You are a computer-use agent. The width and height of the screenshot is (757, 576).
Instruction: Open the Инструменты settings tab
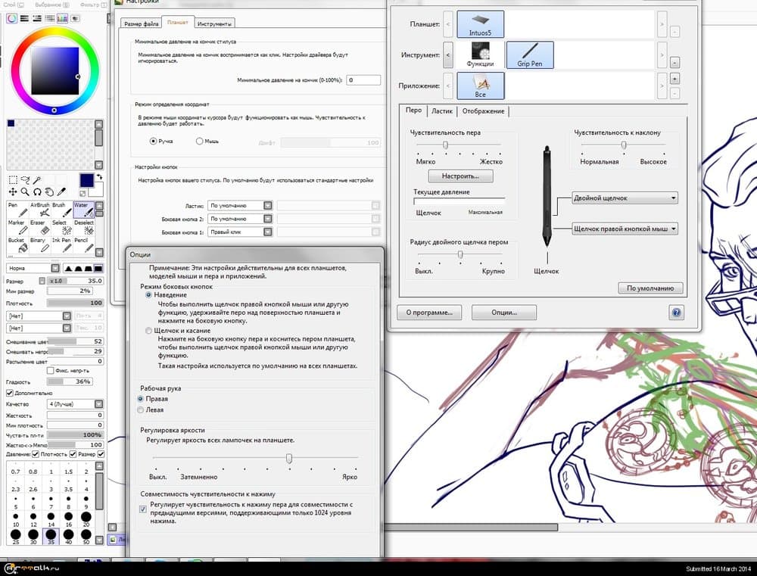point(214,24)
